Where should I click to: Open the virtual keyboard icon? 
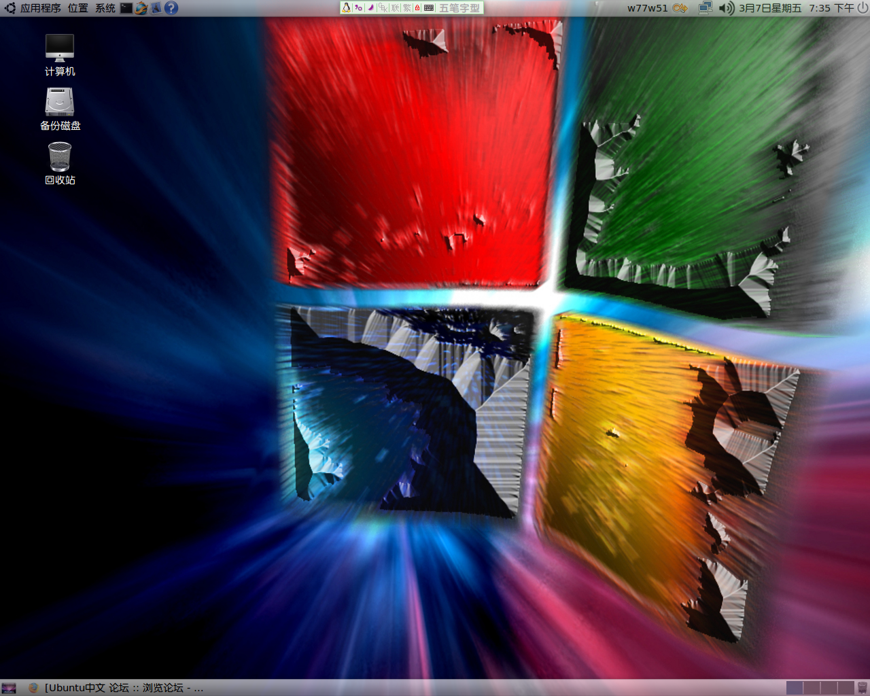429,8
